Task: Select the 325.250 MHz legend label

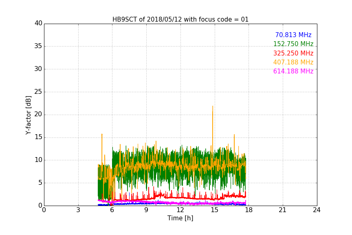Action: click(x=293, y=53)
